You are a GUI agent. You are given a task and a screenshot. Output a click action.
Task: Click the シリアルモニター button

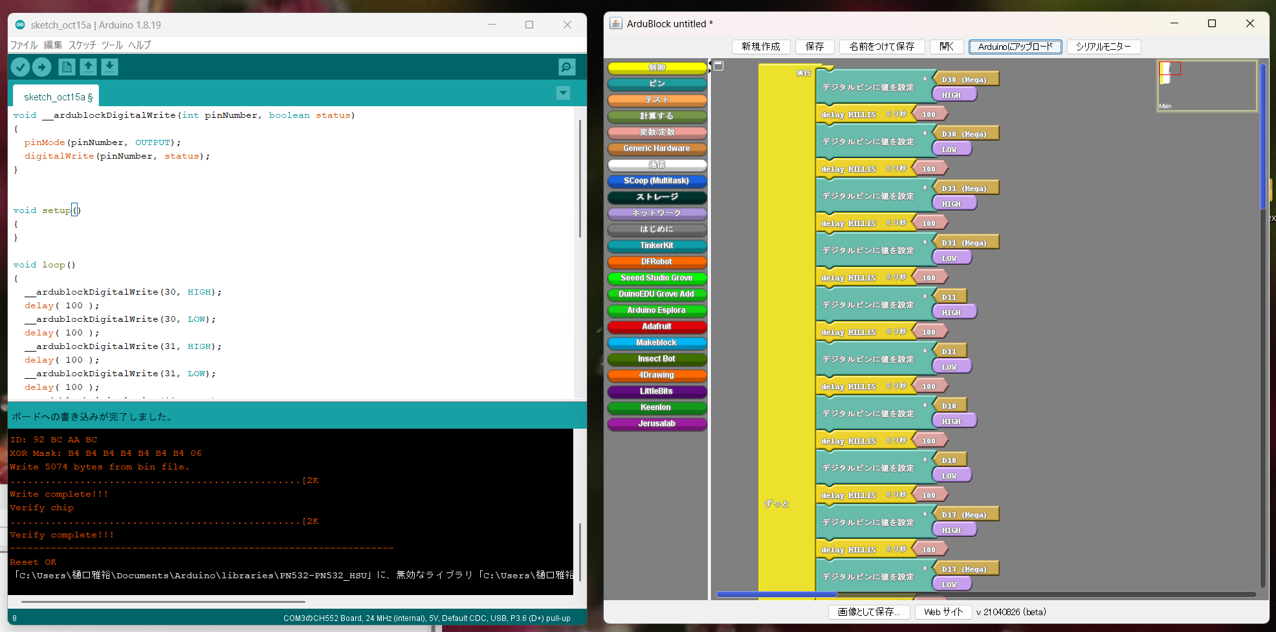(1103, 47)
